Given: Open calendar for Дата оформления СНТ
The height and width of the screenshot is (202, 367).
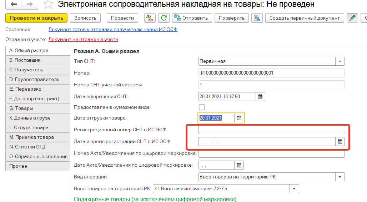Looking at the screenshot, I should click(x=260, y=96).
